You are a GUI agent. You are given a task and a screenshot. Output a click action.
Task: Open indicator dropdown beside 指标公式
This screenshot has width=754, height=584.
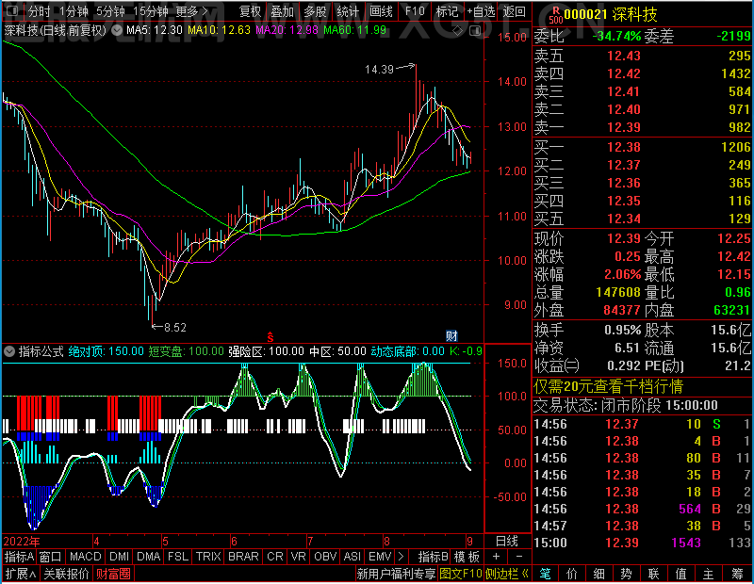coord(9,351)
